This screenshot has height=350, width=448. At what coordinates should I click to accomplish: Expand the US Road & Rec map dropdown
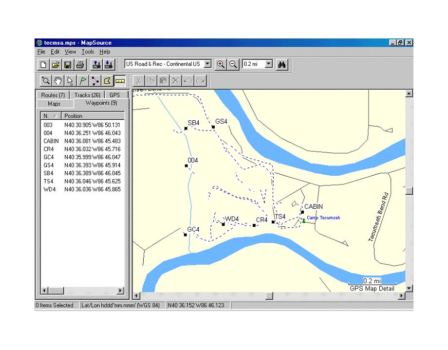tap(207, 64)
